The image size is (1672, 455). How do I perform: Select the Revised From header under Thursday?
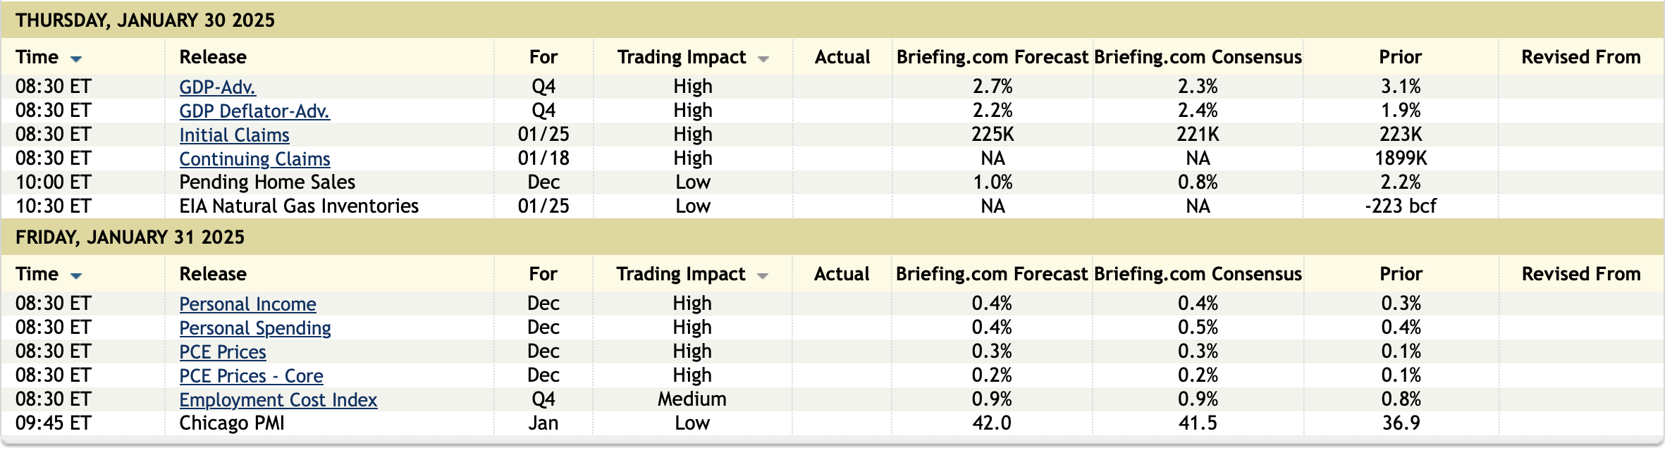tap(1580, 57)
